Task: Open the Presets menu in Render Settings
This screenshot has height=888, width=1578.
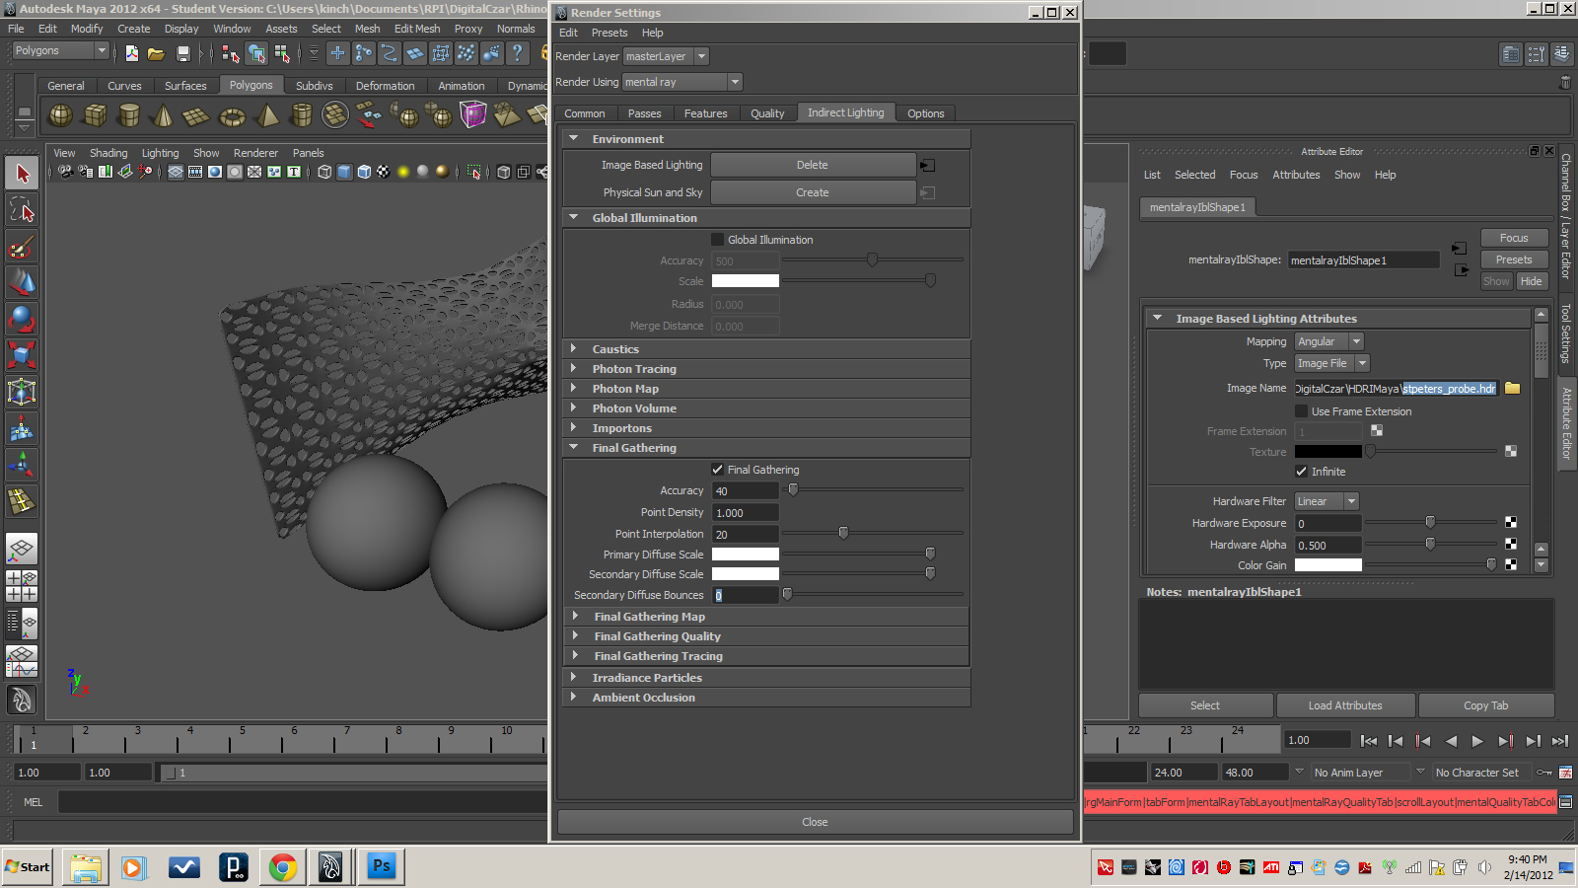Action: tap(610, 33)
